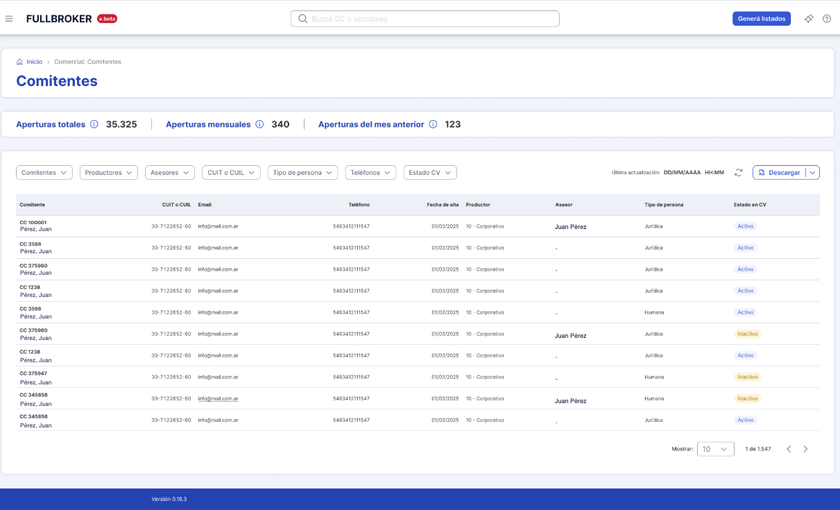Screen dimensions: 840x510
Task: Click the FULLBROKER logo
Action: point(59,19)
